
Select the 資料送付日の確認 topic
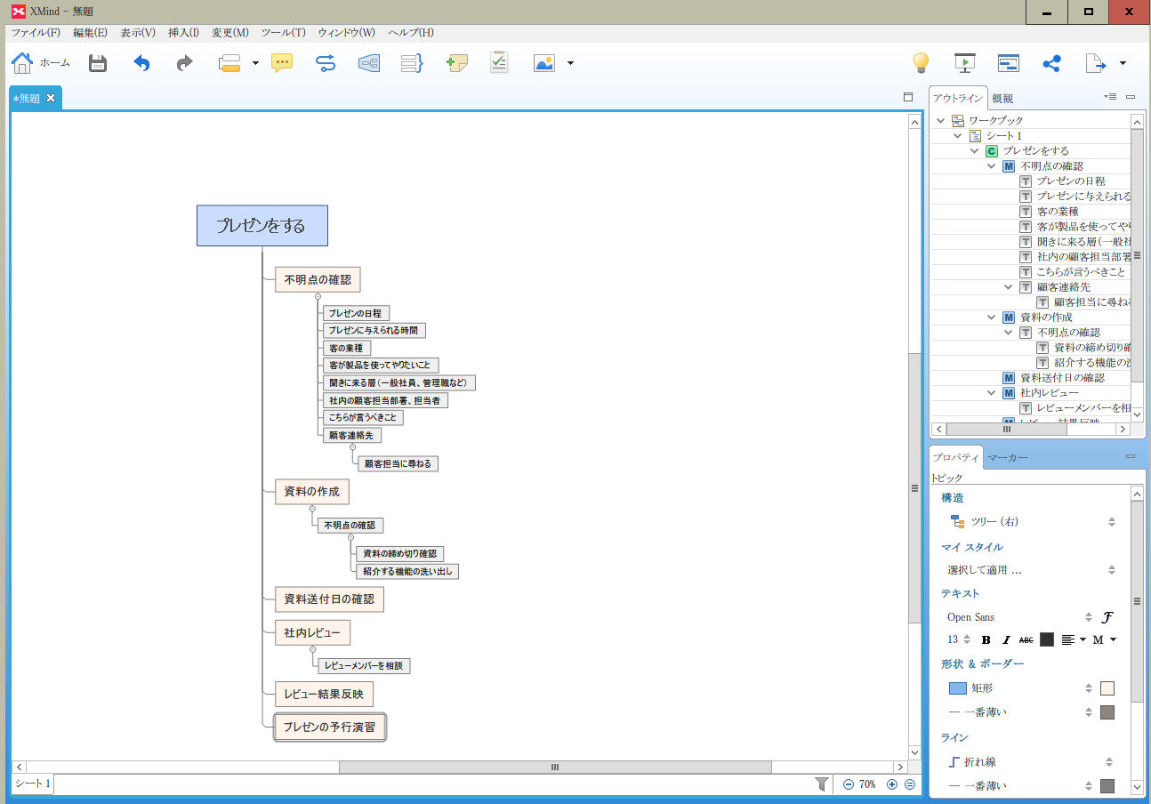click(329, 599)
